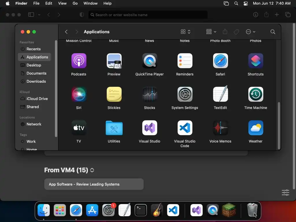This screenshot has height=222, width=296.
Task: Open the Preview app icon
Action: point(114,61)
